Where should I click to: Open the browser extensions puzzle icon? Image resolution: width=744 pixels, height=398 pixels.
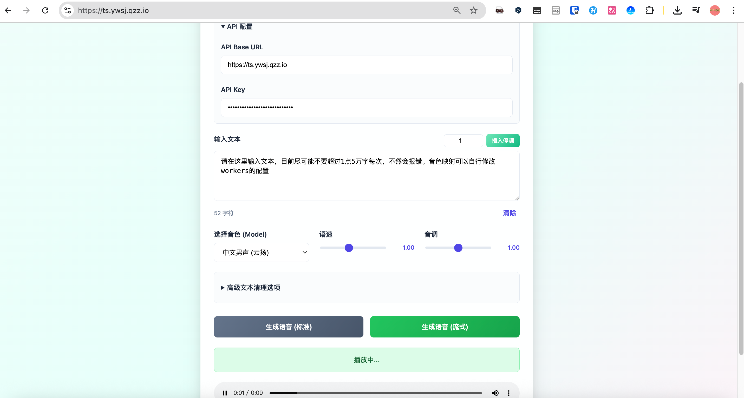[x=649, y=11]
